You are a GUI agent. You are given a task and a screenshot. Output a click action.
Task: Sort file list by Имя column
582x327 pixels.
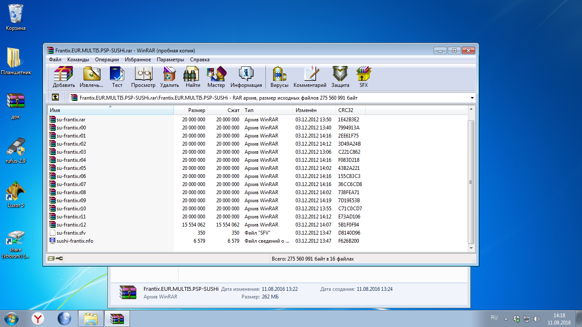click(x=110, y=110)
